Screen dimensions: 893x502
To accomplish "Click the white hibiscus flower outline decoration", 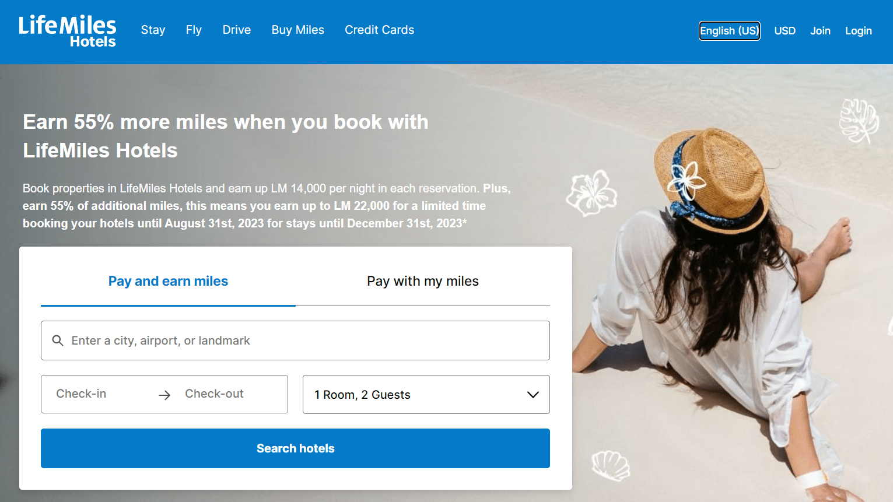I will click(591, 192).
